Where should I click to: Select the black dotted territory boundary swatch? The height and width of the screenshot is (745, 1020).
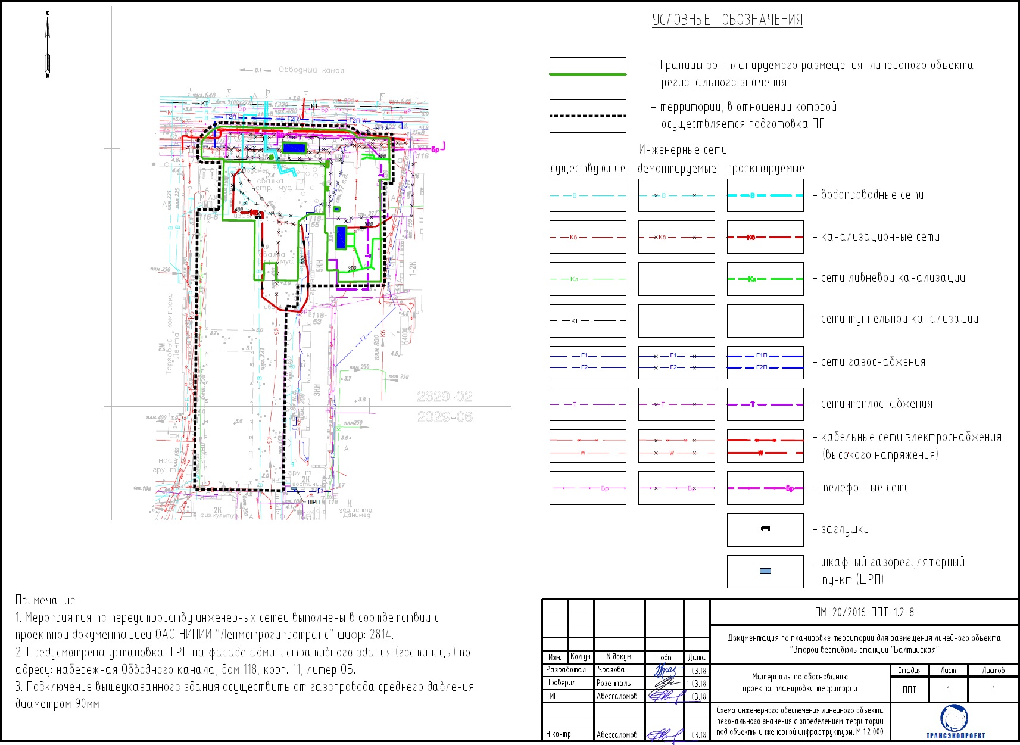click(588, 116)
